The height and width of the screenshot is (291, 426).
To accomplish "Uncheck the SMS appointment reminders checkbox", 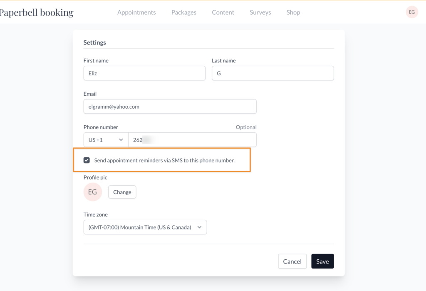I will [87, 160].
